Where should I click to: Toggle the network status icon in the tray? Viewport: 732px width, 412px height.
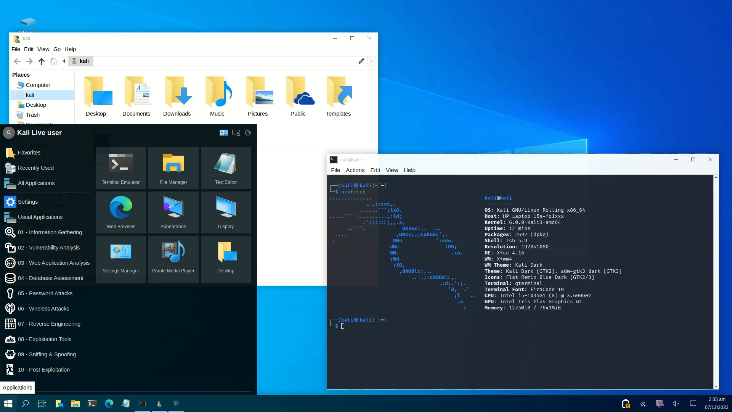pyautogui.click(x=642, y=403)
